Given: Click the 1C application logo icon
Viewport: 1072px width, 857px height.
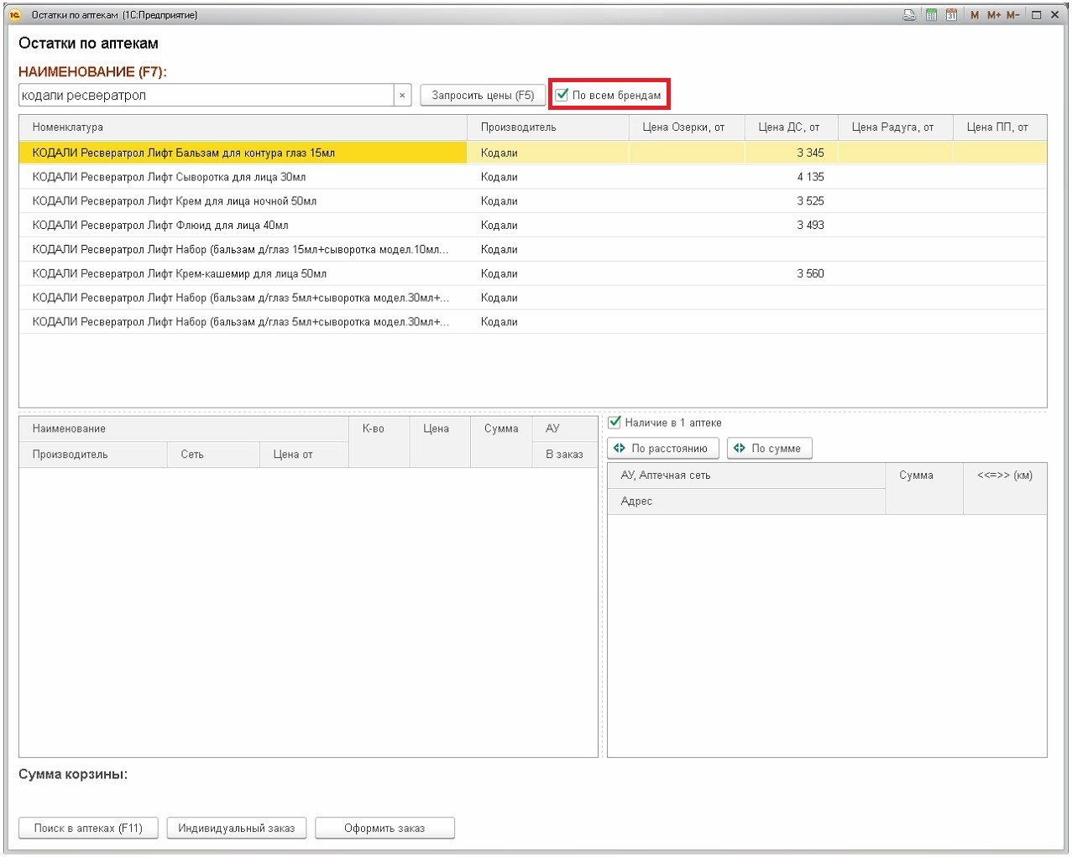Looking at the screenshot, I should 15,15.
